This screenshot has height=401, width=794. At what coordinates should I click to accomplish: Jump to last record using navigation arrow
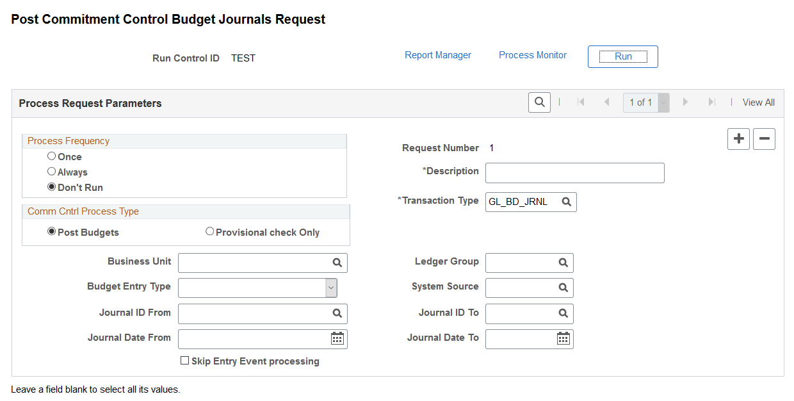[x=712, y=101]
